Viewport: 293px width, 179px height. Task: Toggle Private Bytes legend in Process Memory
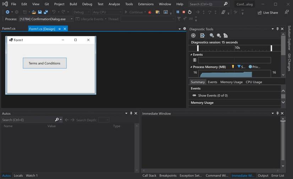255,67
